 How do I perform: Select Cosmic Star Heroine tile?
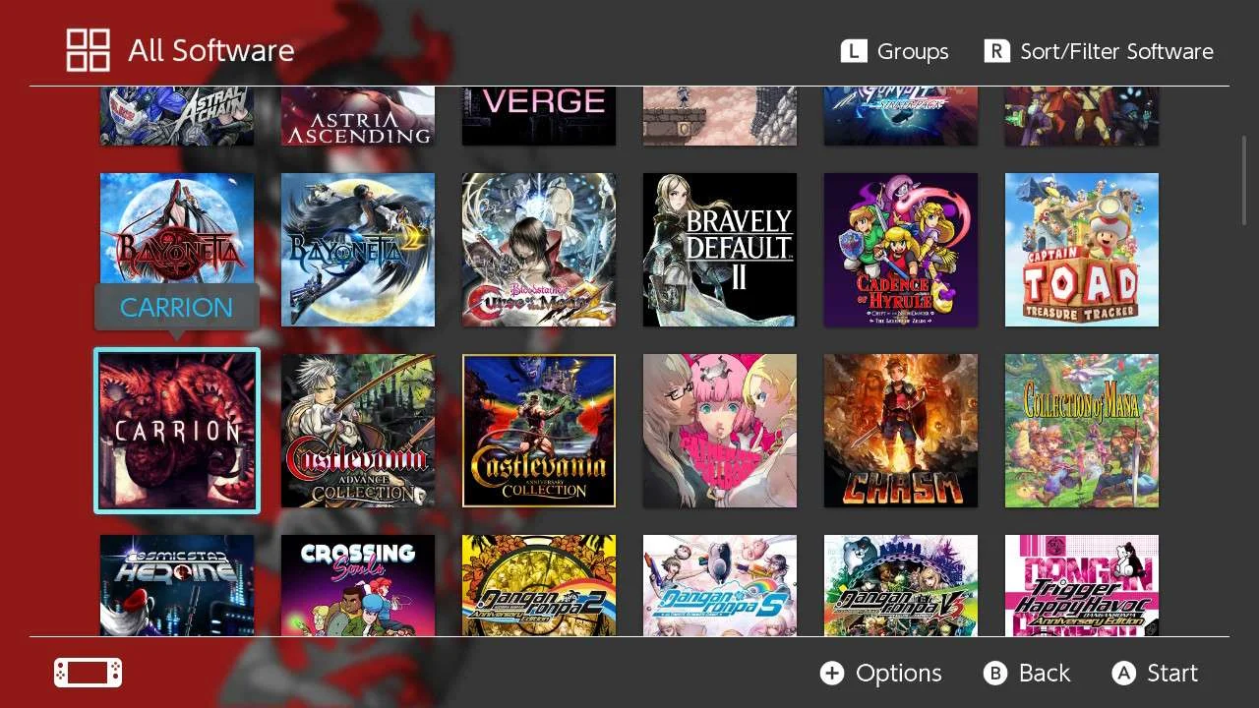coord(177,585)
